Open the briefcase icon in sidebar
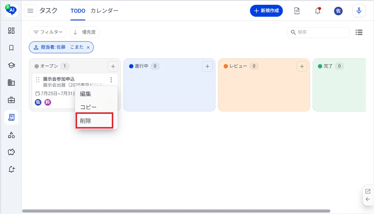 11,100
